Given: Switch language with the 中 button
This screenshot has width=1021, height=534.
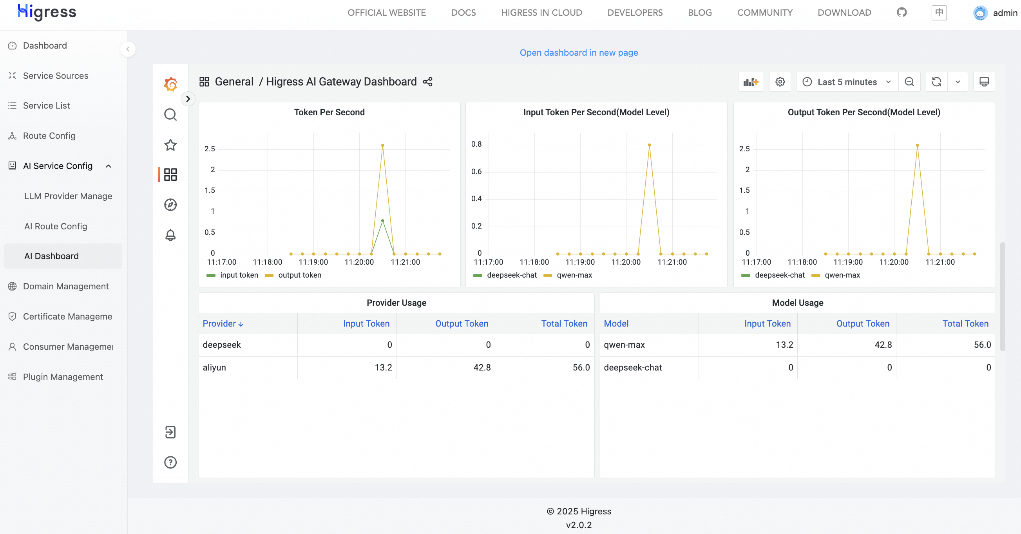Looking at the screenshot, I should point(939,13).
